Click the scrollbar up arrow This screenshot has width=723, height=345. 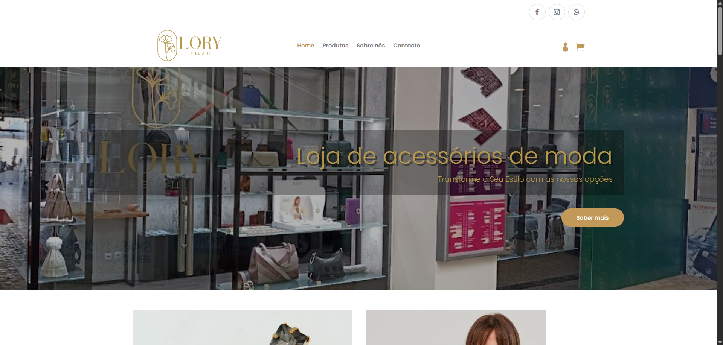pos(720,3)
